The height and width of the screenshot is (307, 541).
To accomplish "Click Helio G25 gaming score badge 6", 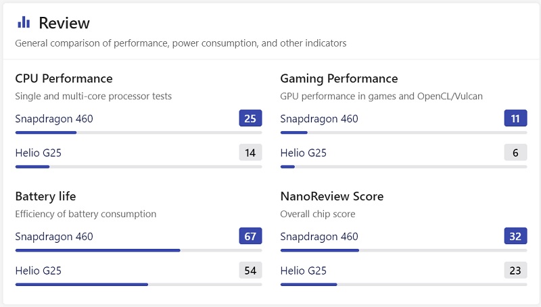I will click(x=515, y=153).
